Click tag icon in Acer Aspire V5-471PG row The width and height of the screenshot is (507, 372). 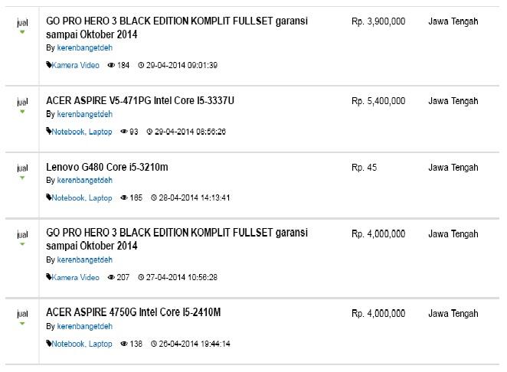pos(49,131)
